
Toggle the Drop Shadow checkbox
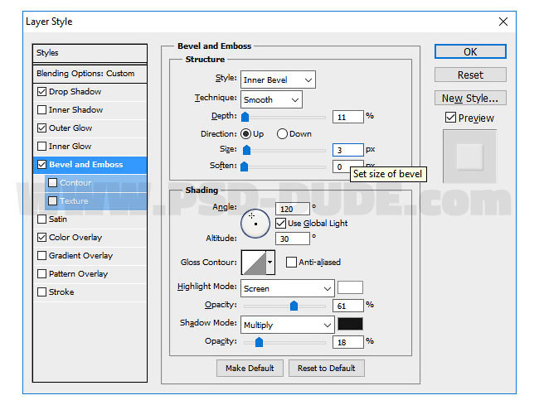point(41,92)
